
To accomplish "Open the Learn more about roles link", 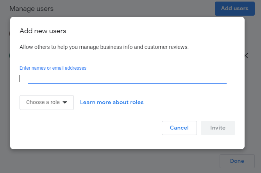I will click(x=112, y=102).
